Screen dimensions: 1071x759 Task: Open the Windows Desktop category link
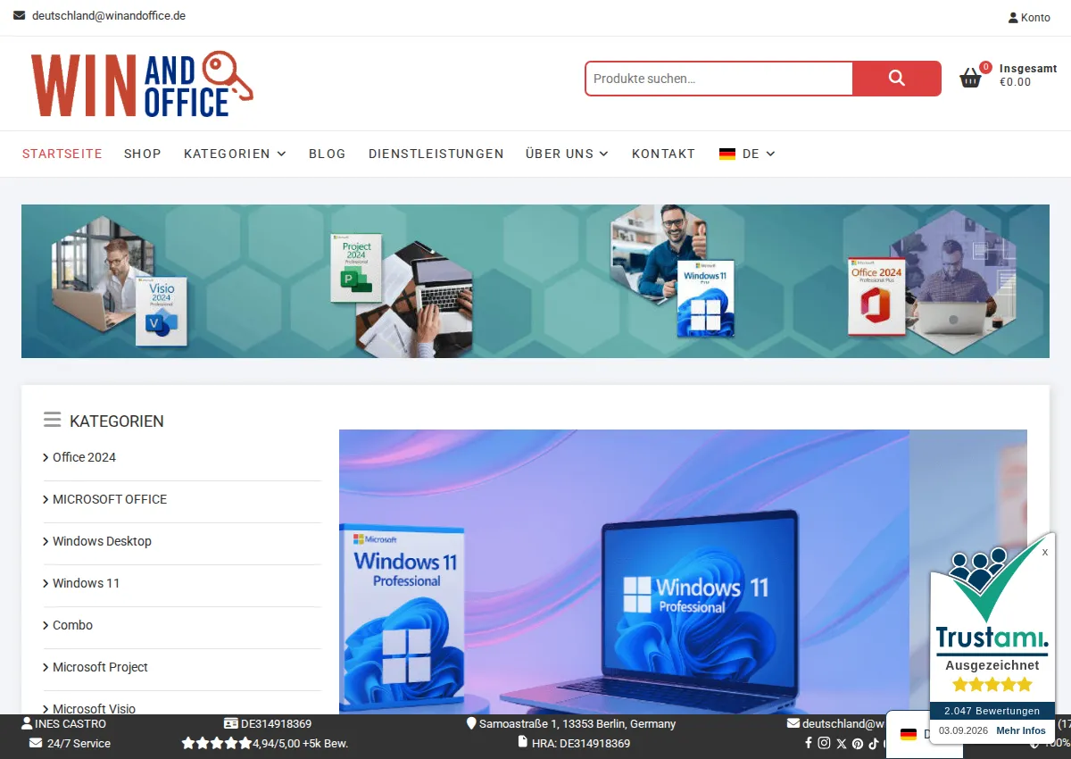tap(102, 541)
